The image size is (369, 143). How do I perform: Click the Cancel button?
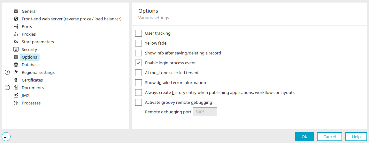tap(329, 137)
